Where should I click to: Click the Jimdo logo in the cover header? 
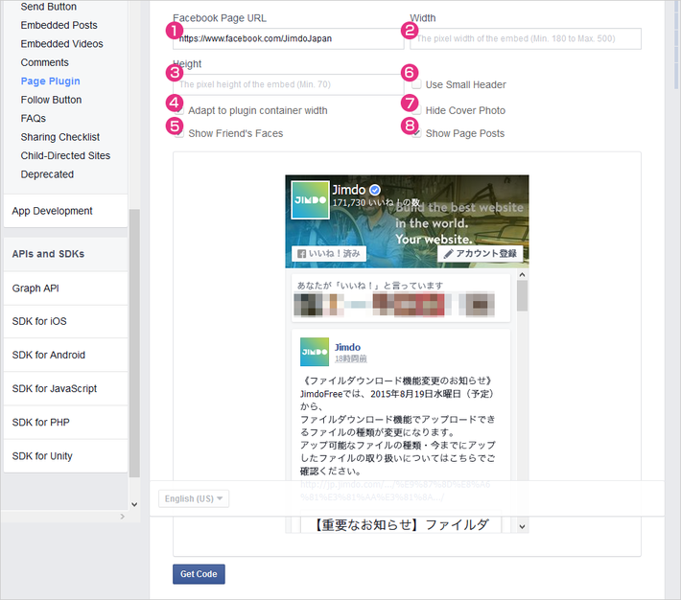click(x=310, y=199)
